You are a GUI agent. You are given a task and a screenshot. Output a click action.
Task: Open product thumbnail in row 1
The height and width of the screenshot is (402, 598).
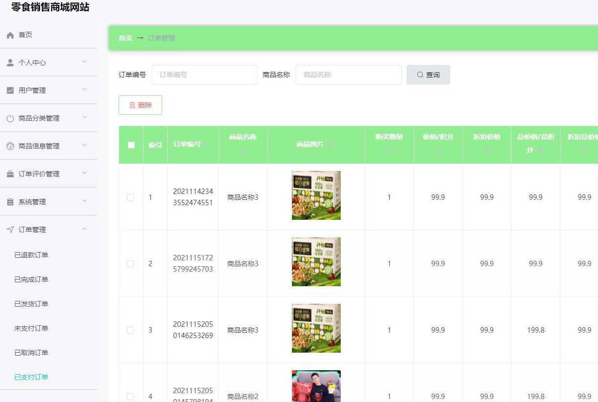[316, 195]
